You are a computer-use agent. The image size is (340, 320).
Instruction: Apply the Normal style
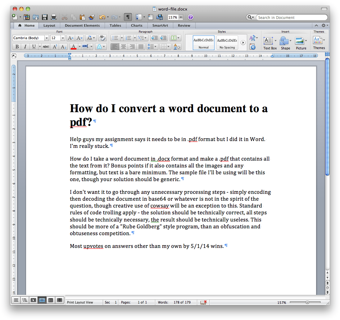click(204, 43)
